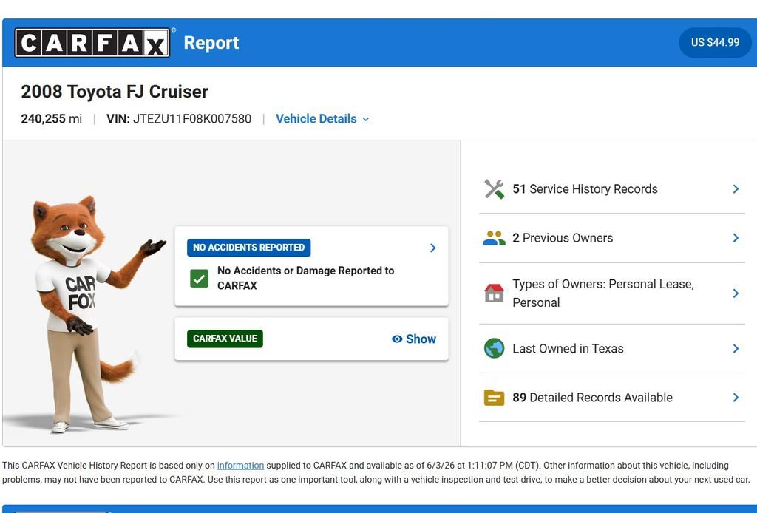Click No Accidents or Damage Reported text

coord(305,278)
